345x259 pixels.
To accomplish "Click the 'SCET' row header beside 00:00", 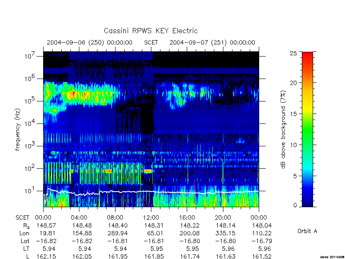I will coord(22,218).
